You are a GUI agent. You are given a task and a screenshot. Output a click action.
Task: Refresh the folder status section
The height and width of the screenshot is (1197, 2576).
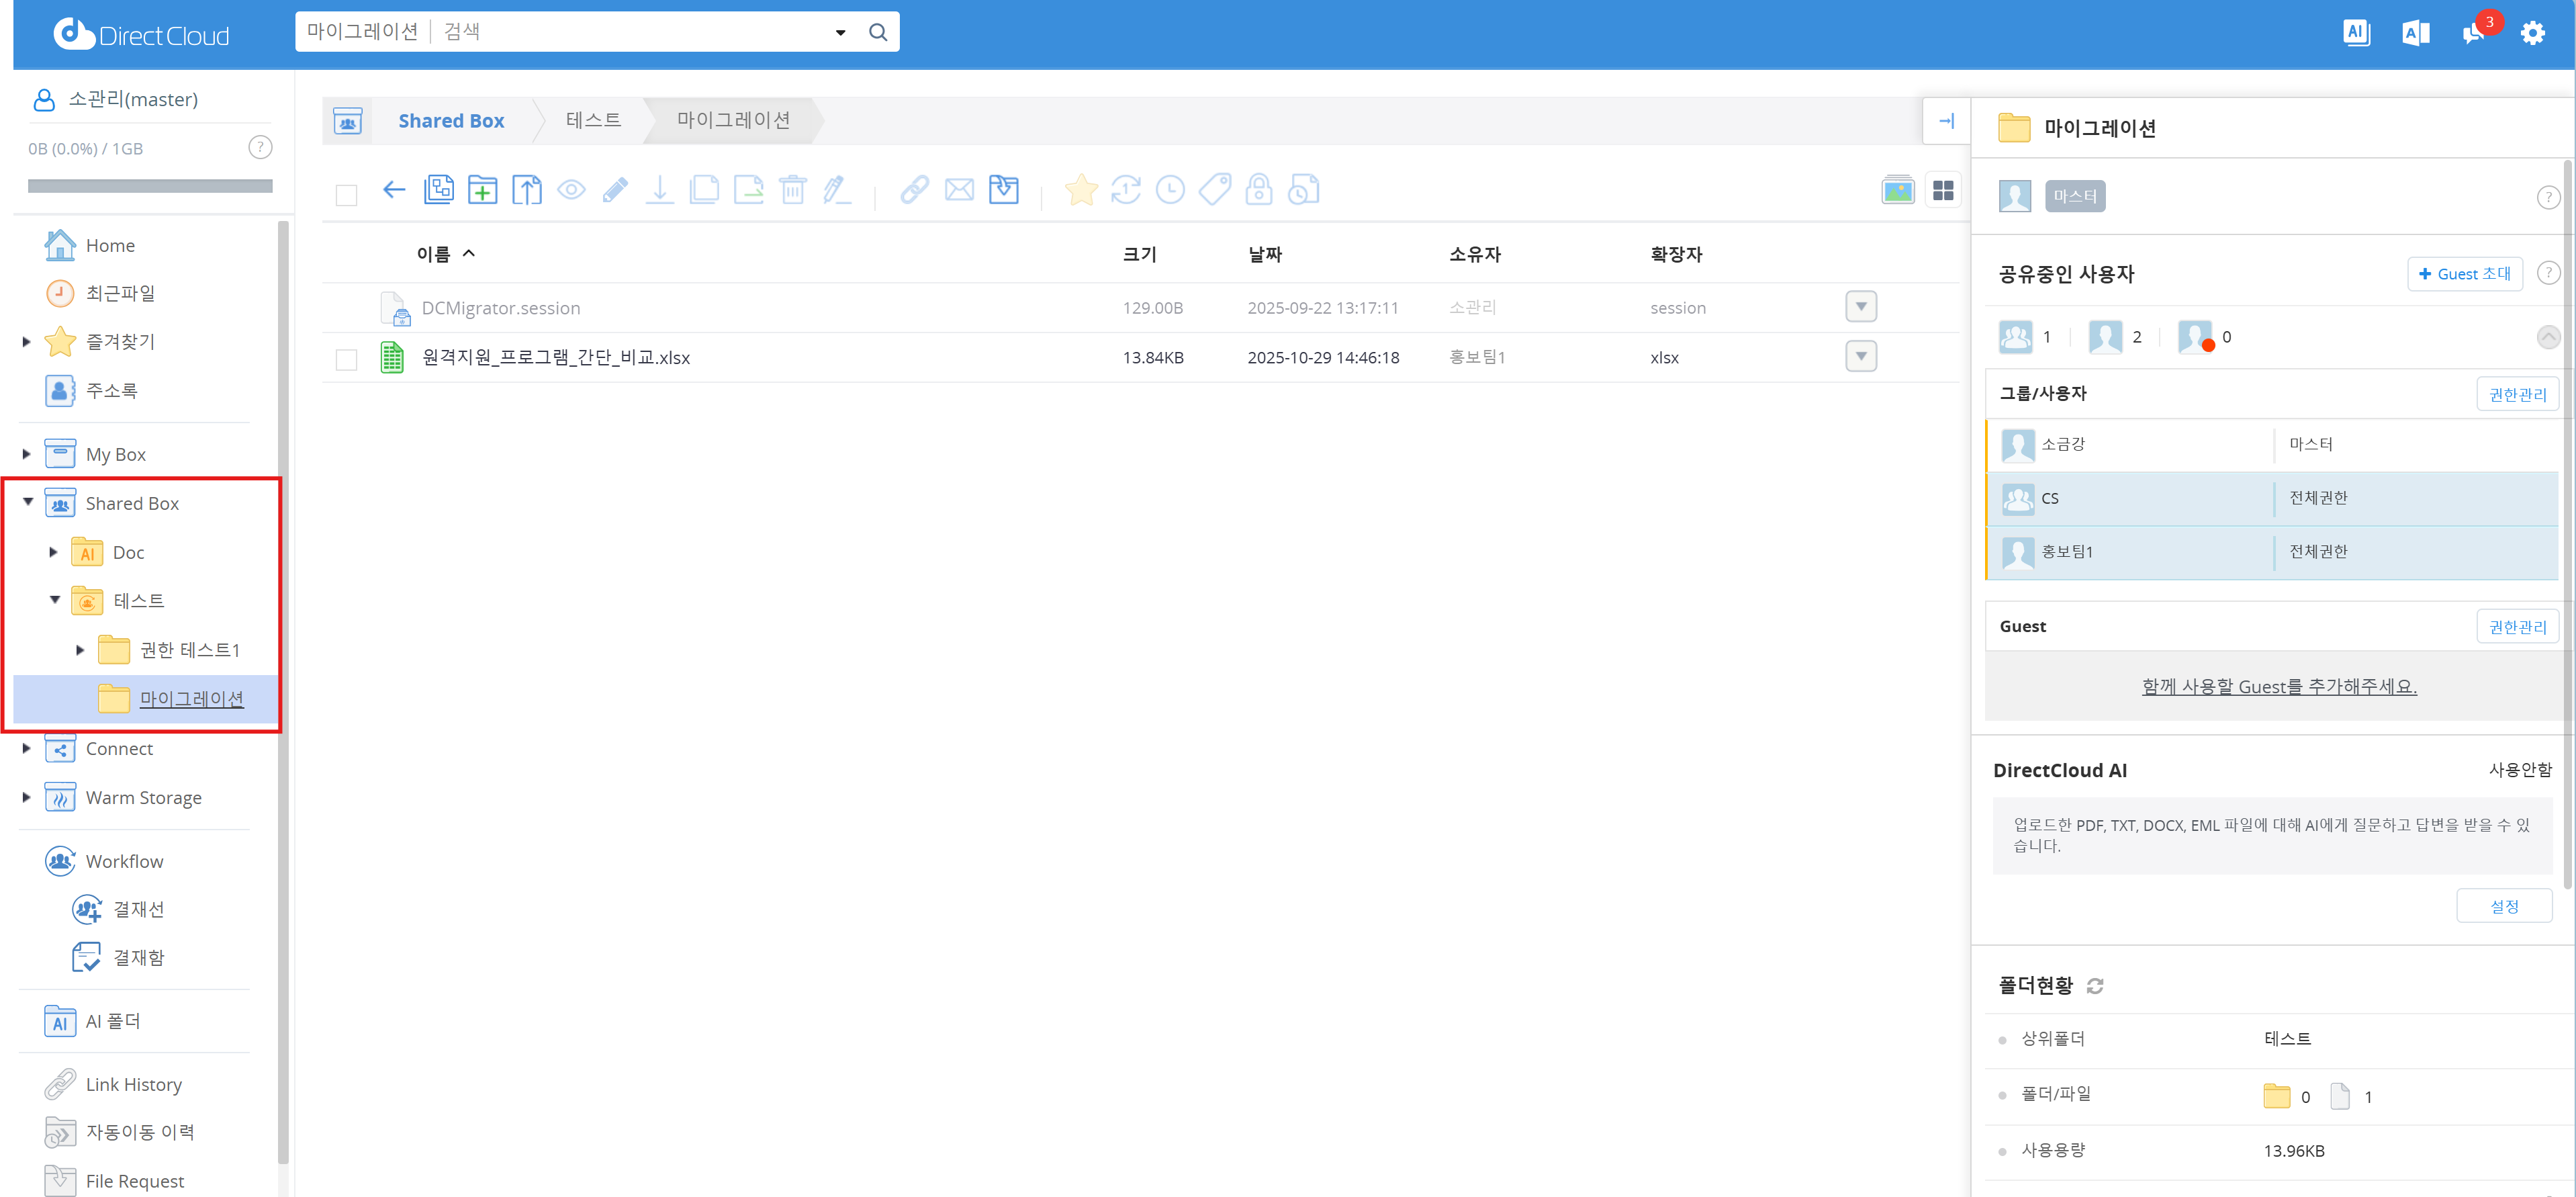pos(2095,986)
